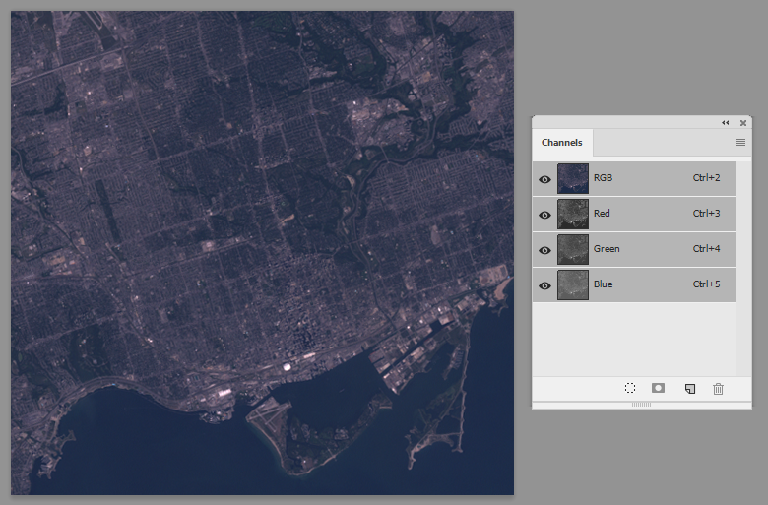Click the Red channel thumbnail
This screenshot has width=768, height=505.
(573, 214)
